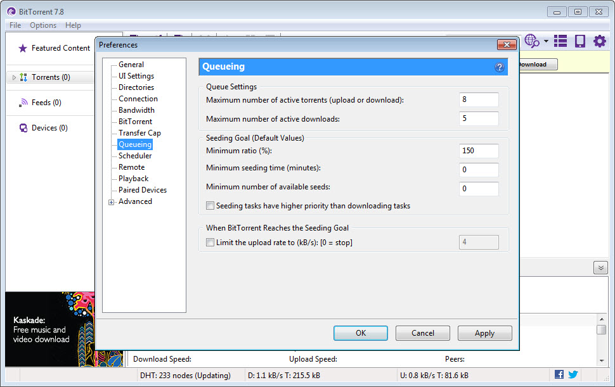Open the File menu

pos(15,25)
